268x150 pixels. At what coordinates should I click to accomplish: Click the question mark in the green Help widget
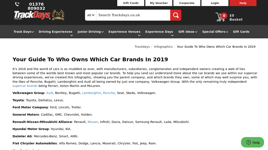pyautogui.click(x=249, y=142)
